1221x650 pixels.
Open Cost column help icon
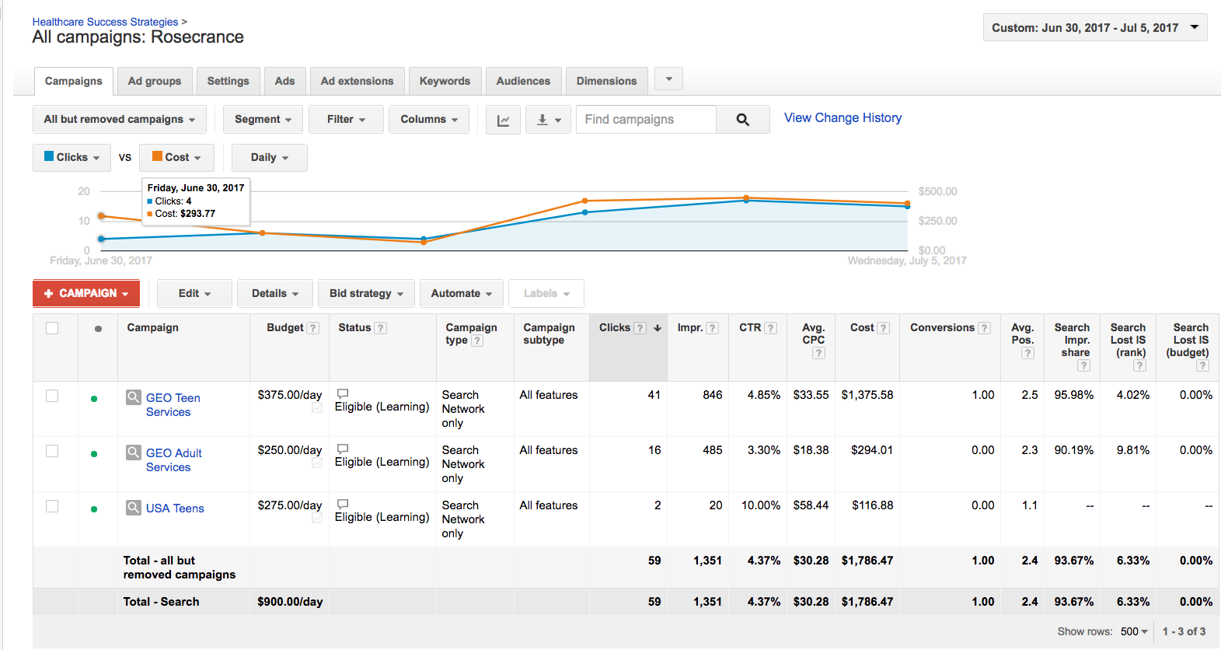tap(883, 328)
